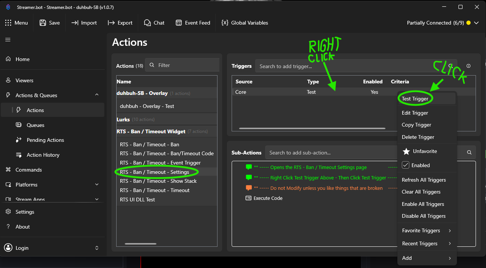Image resolution: width=486 pixels, height=268 pixels.
Task: Focus the Search to add sub-action field
Action: tap(370, 153)
